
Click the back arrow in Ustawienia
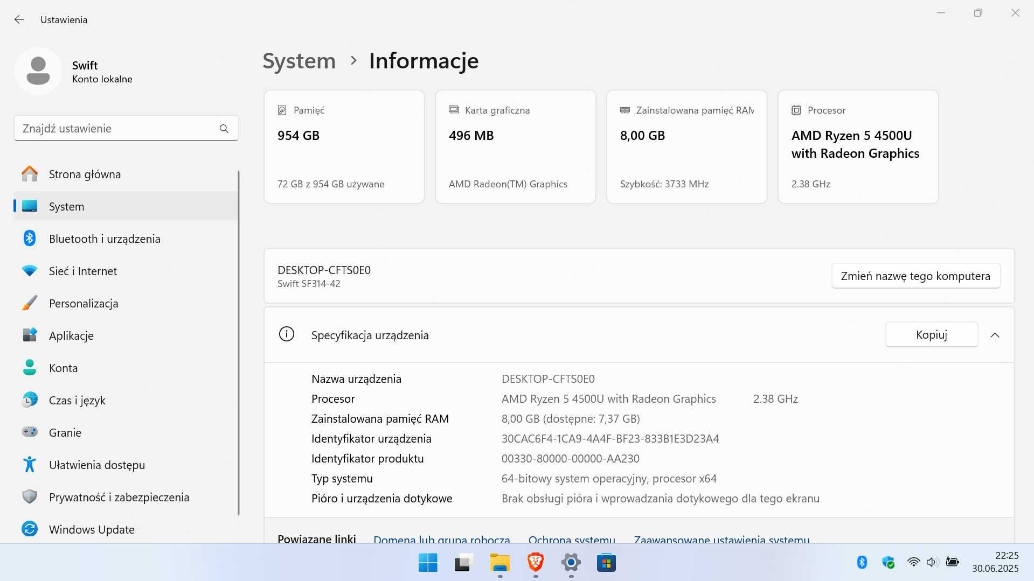pos(19,19)
